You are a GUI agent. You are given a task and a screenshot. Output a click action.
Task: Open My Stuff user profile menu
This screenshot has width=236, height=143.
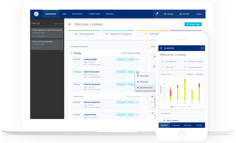tap(185, 14)
